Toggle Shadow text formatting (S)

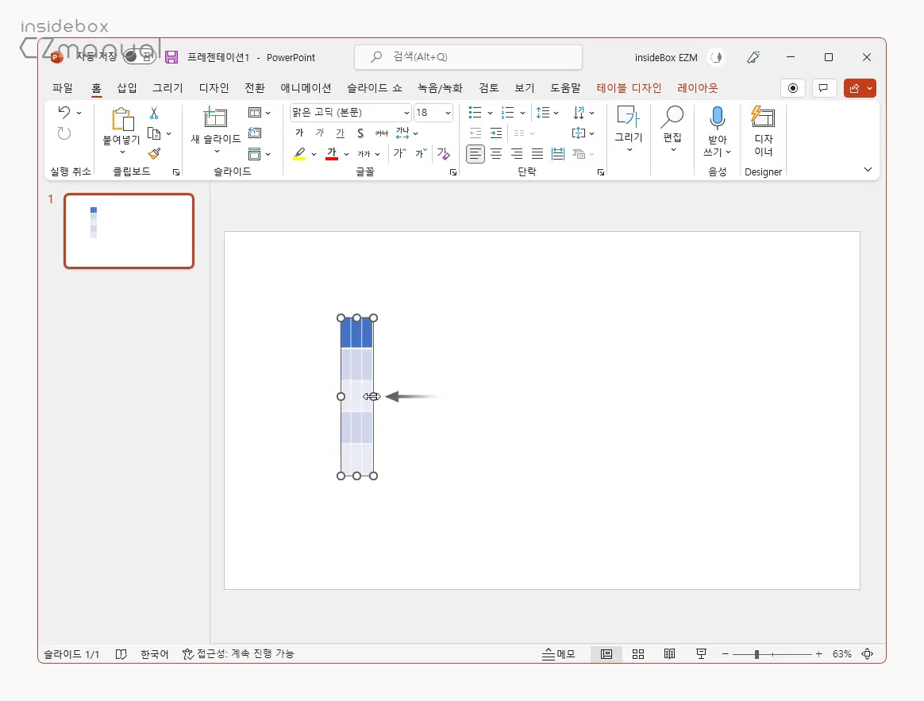360,133
